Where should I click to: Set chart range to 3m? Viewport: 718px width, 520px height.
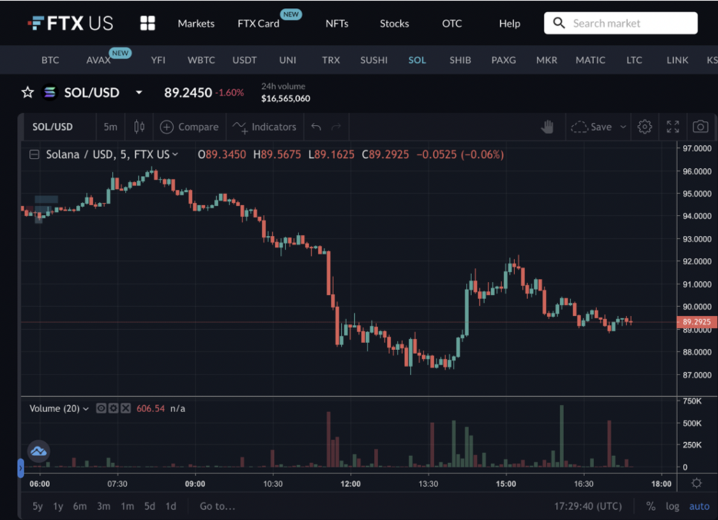(x=104, y=506)
